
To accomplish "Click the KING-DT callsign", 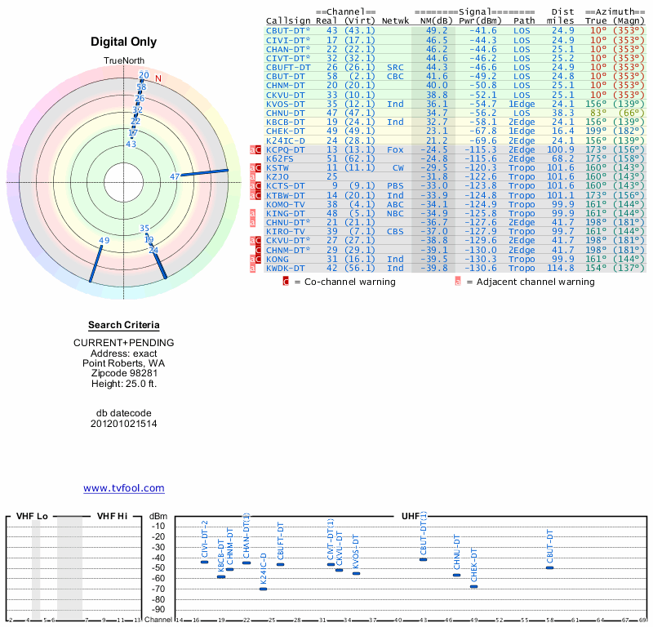I will (286, 213).
